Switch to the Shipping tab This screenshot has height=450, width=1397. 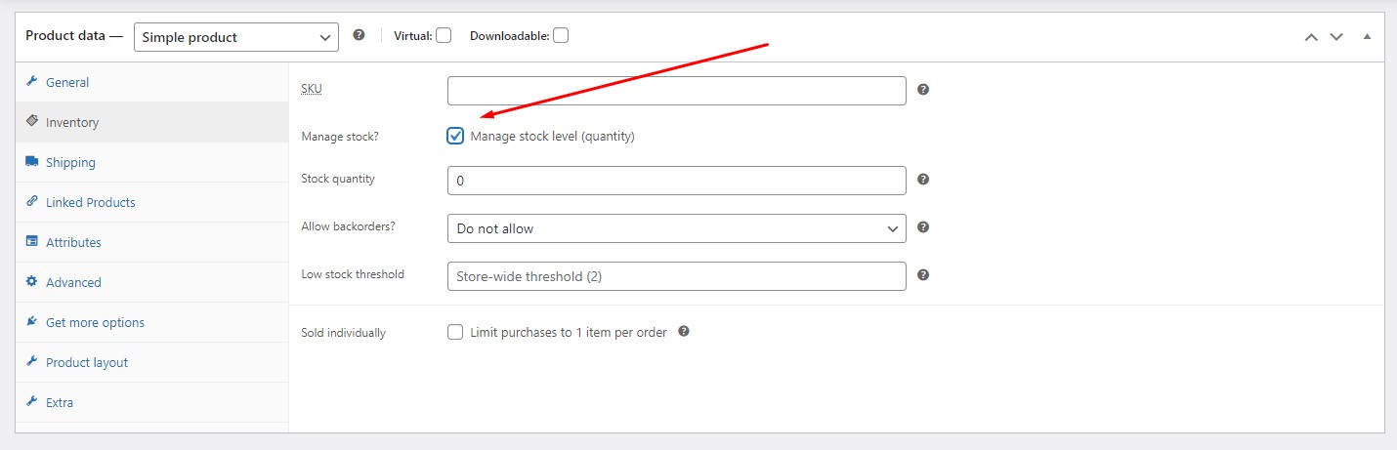(70, 162)
